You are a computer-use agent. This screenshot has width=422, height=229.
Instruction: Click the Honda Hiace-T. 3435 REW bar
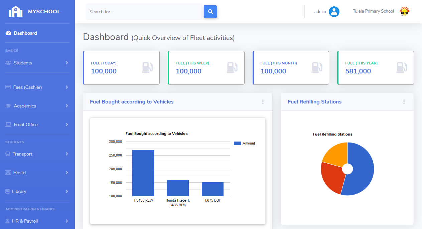(x=178, y=188)
